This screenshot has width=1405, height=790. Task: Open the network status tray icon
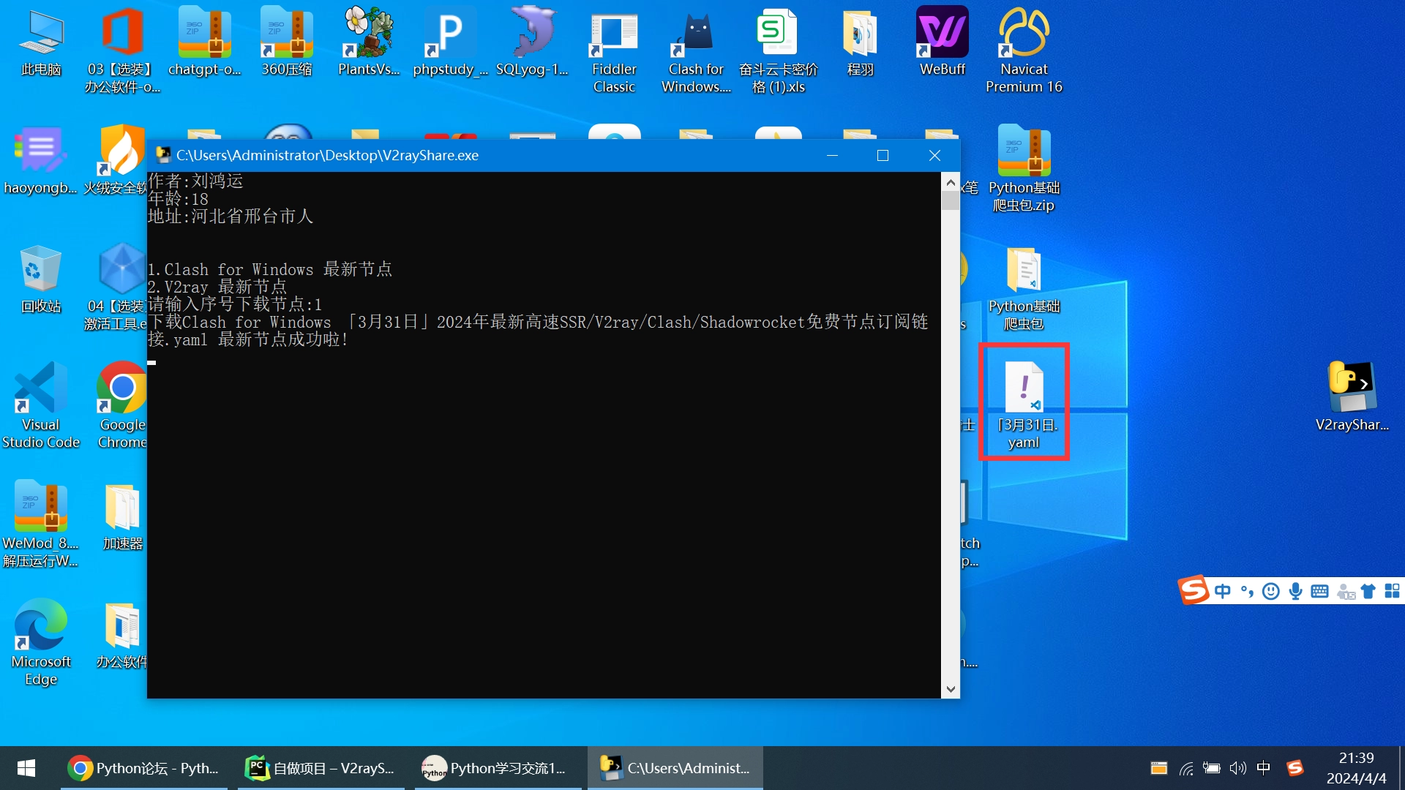point(1185,768)
